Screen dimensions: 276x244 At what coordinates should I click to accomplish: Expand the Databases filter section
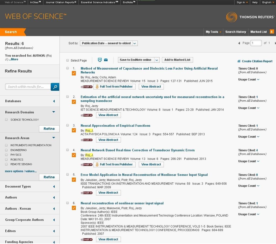point(54,101)
